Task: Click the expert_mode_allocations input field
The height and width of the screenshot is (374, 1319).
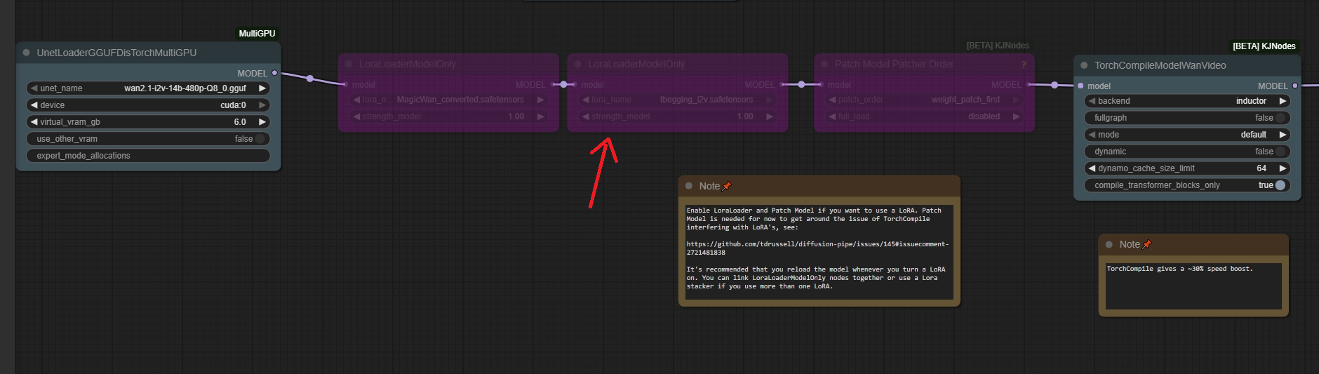Action: (148, 156)
